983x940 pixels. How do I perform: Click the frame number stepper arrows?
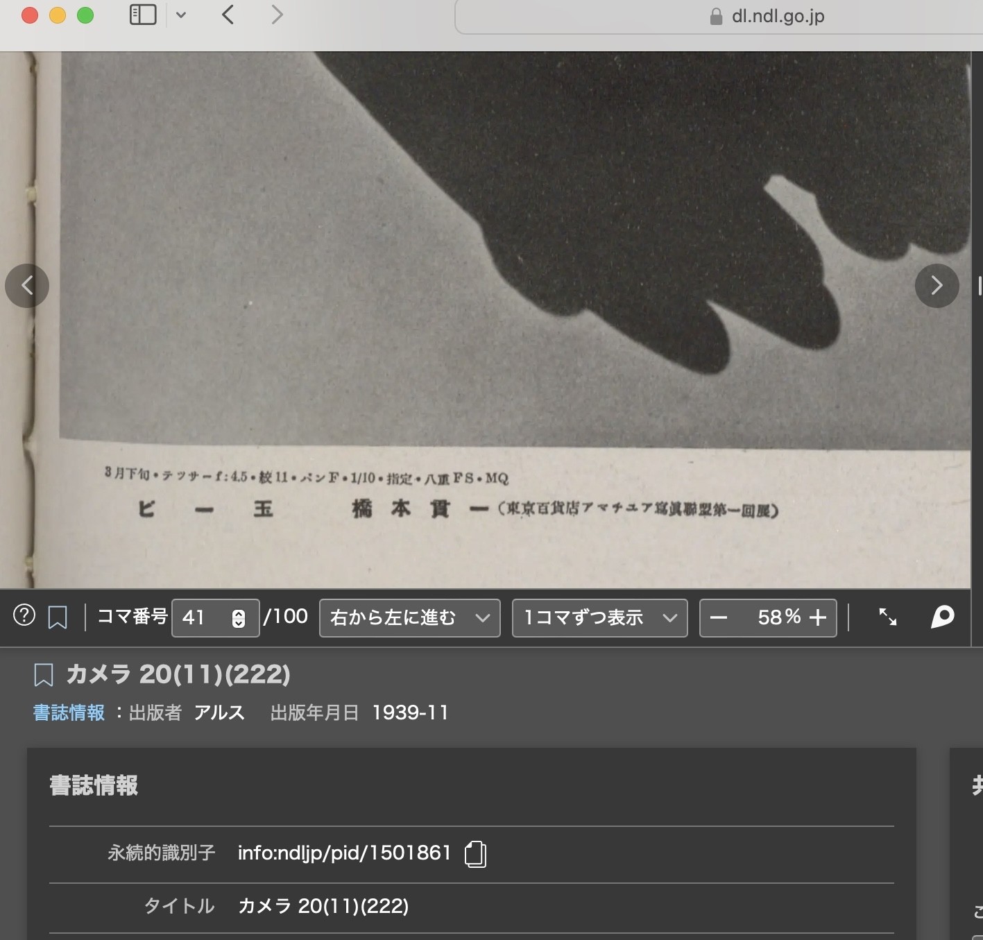point(239,618)
